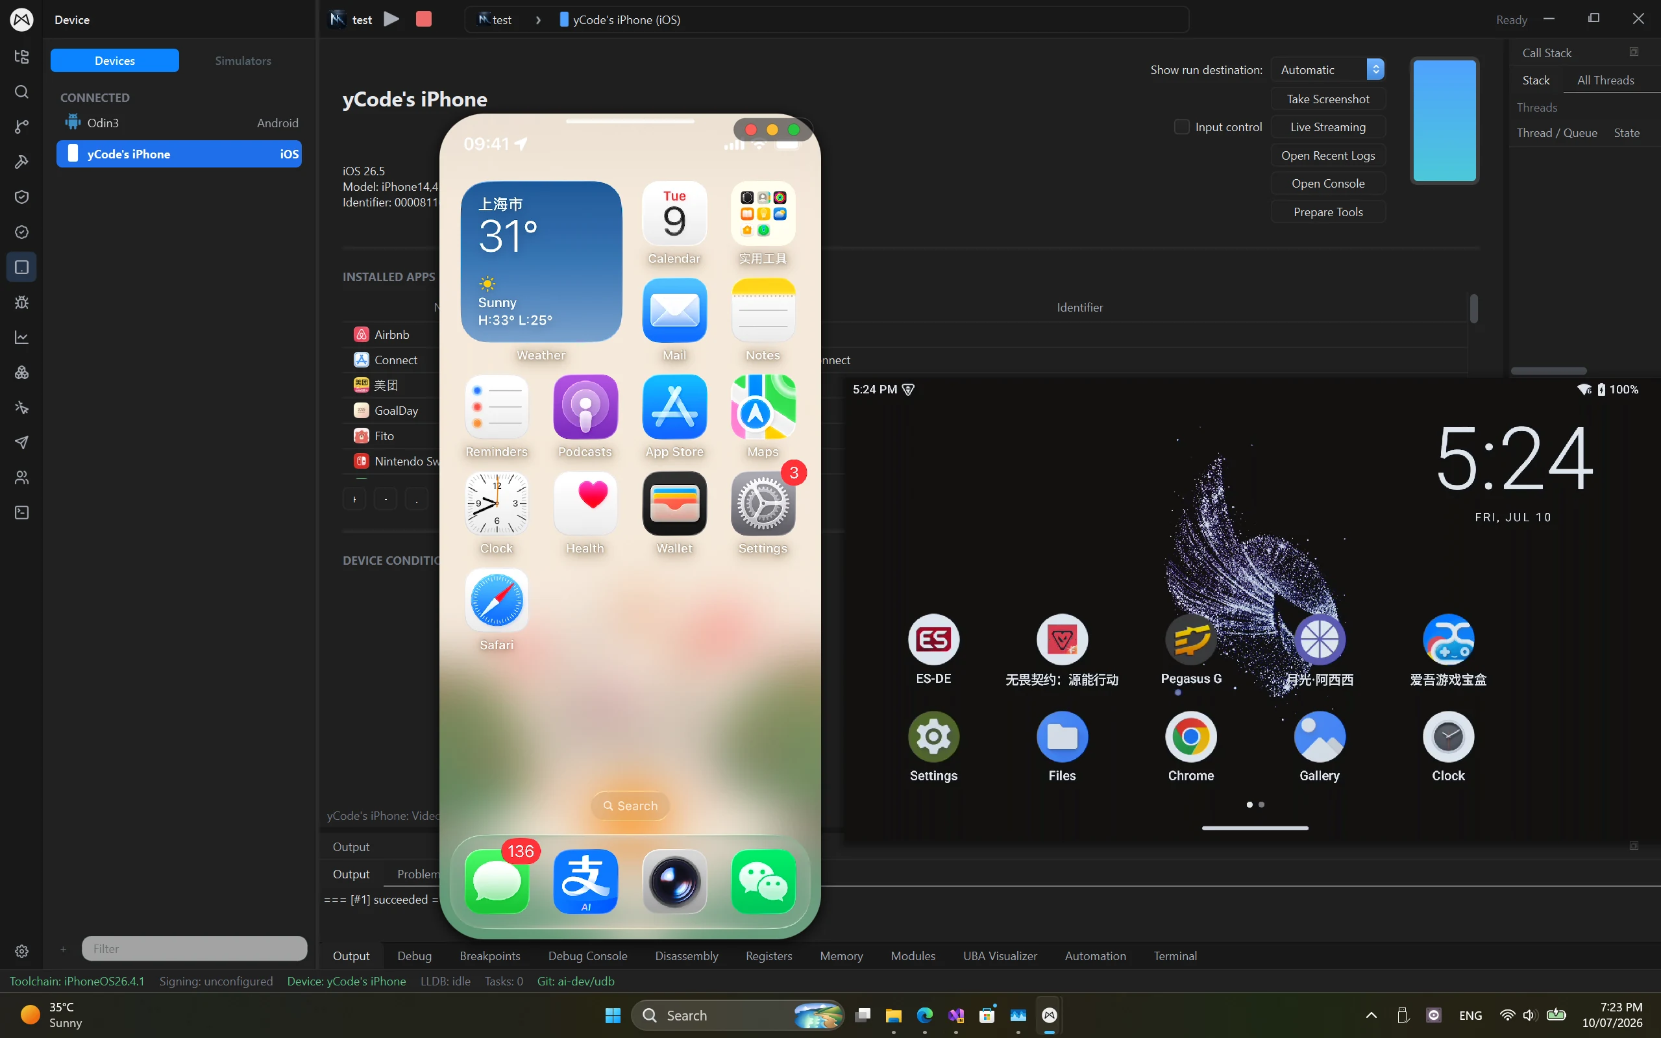This screenshot has height=1038, width=1661.
Task: Open Messages app in iPhone dock
Action: pyautogui.click(x=497, y=882)
